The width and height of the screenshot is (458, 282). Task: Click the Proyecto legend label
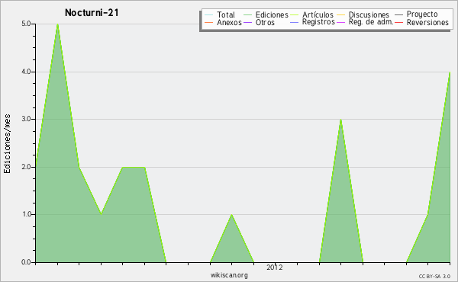tap(422, 14)
